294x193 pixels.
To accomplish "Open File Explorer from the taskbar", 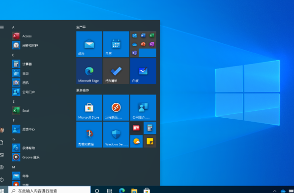I will (x=134, y=191).
